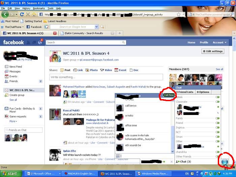Click See all members link

(219, 69)
